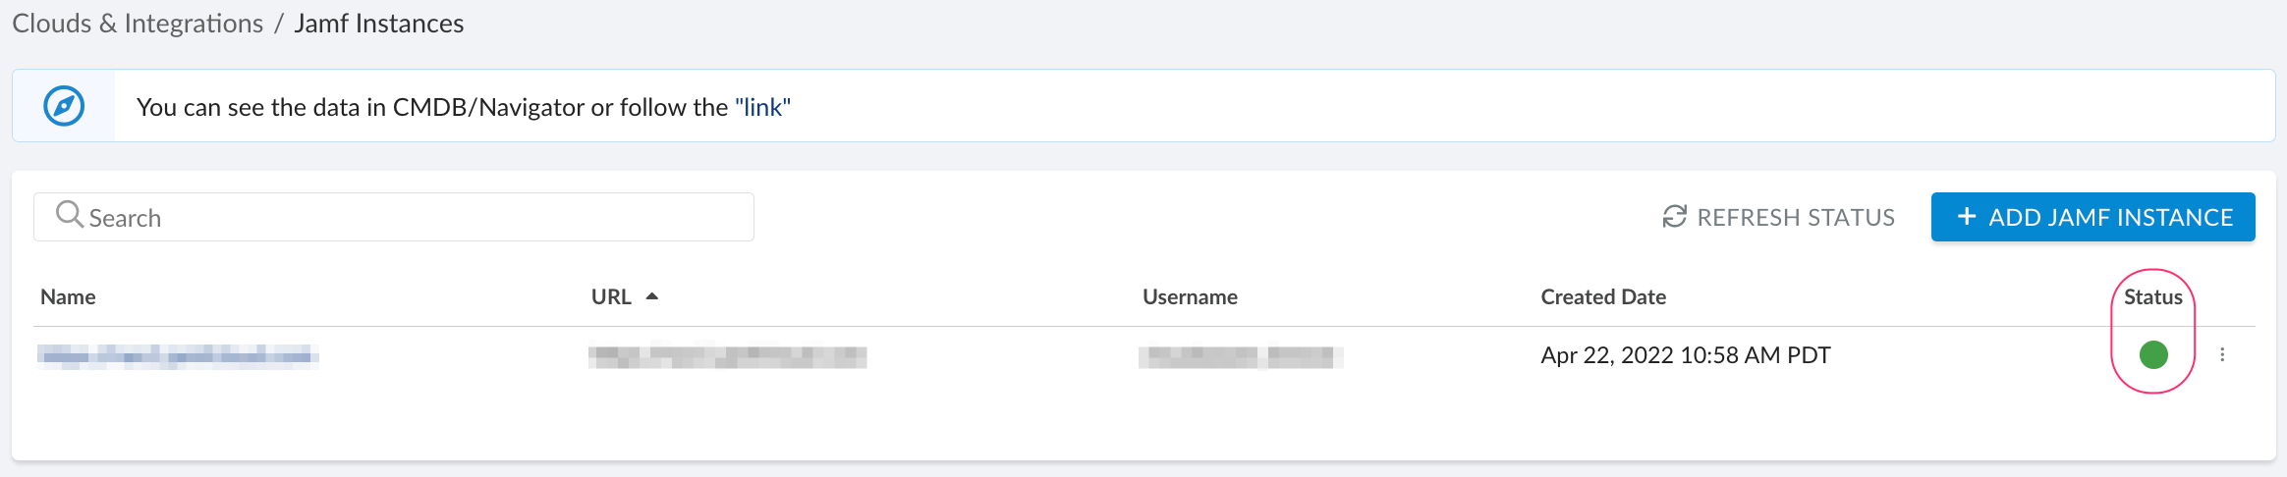Click the green status indicator dot

point(2152,354)
